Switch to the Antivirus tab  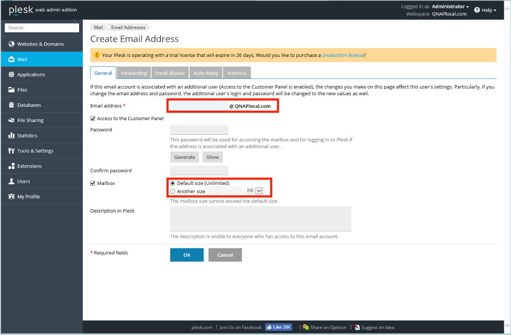coord(236,73)
